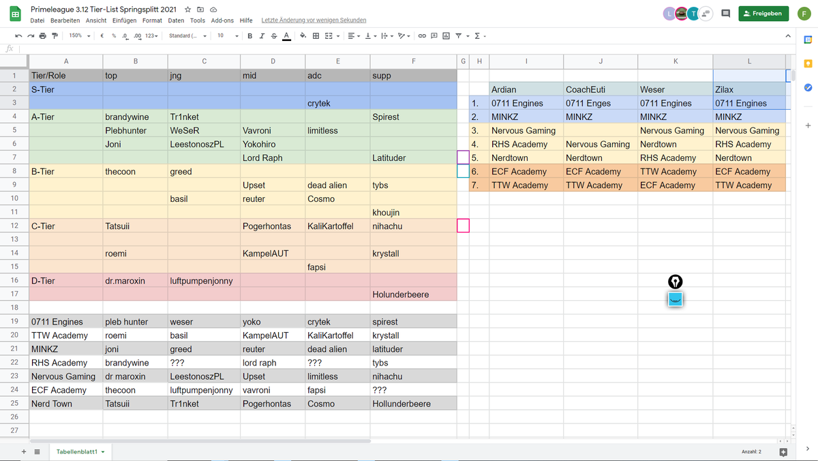Click the Undo arrow in the toolbar
Viewport: 818px width, 461px height.
[x=18, y=35]
